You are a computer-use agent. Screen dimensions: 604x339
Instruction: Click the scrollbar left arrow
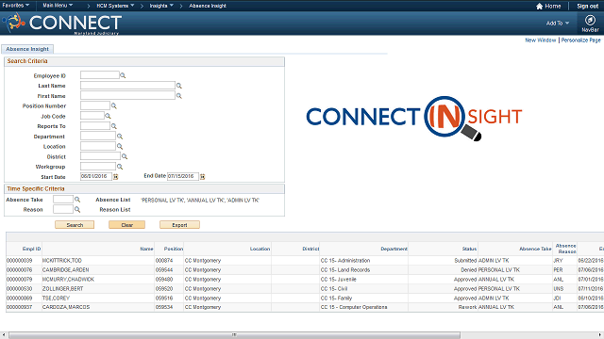(4, 335)
